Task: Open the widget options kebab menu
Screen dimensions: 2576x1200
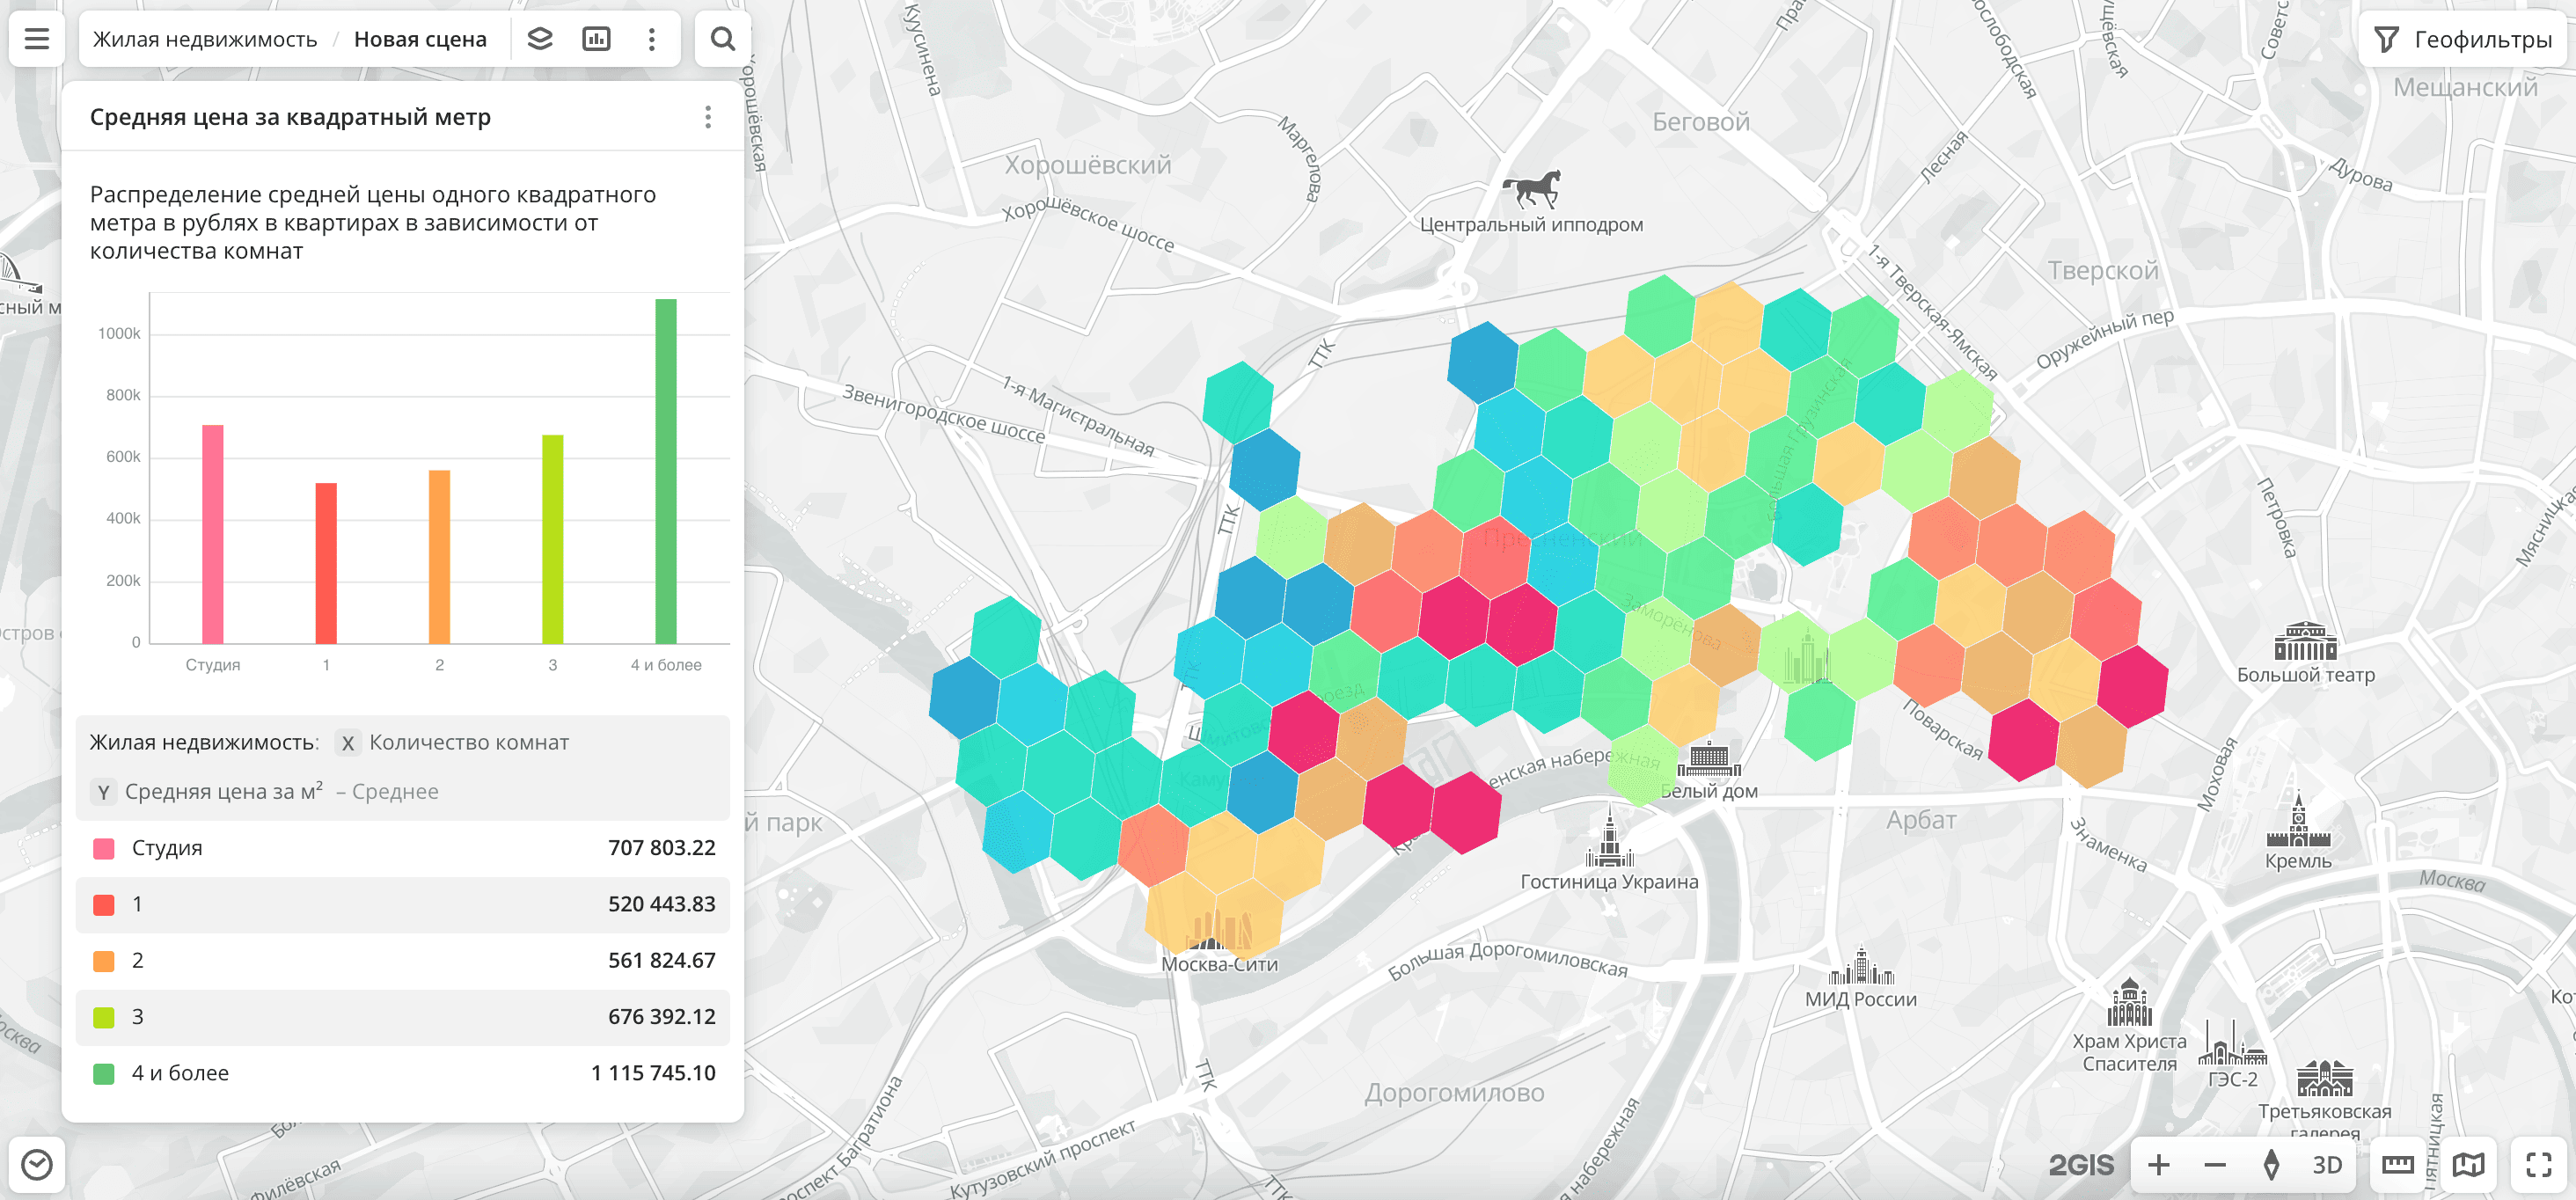Action: point(707,117)
